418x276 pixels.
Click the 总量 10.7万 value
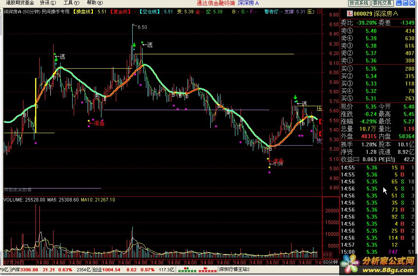click(x=368, y=129)
